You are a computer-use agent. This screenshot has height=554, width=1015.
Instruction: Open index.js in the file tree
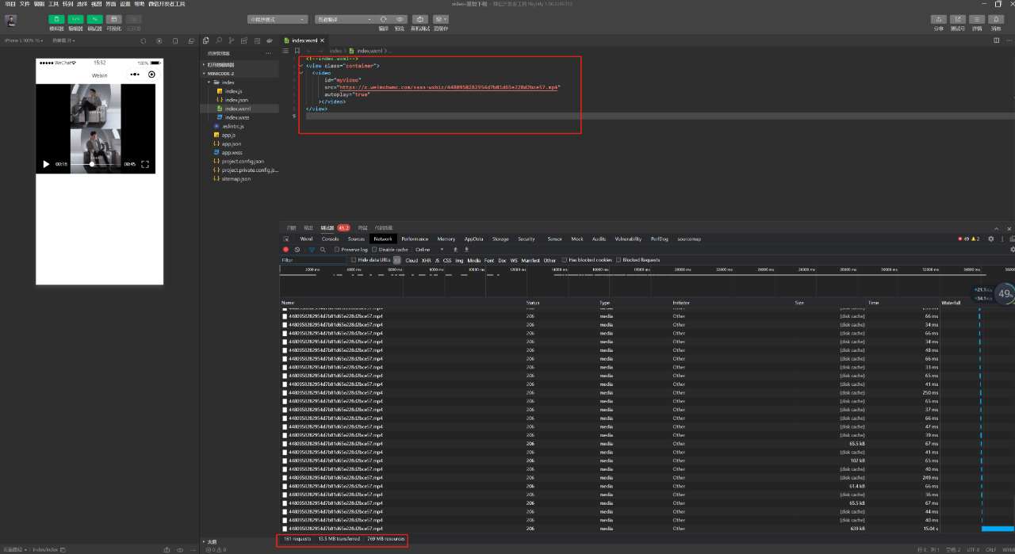[x=233, y=91]
